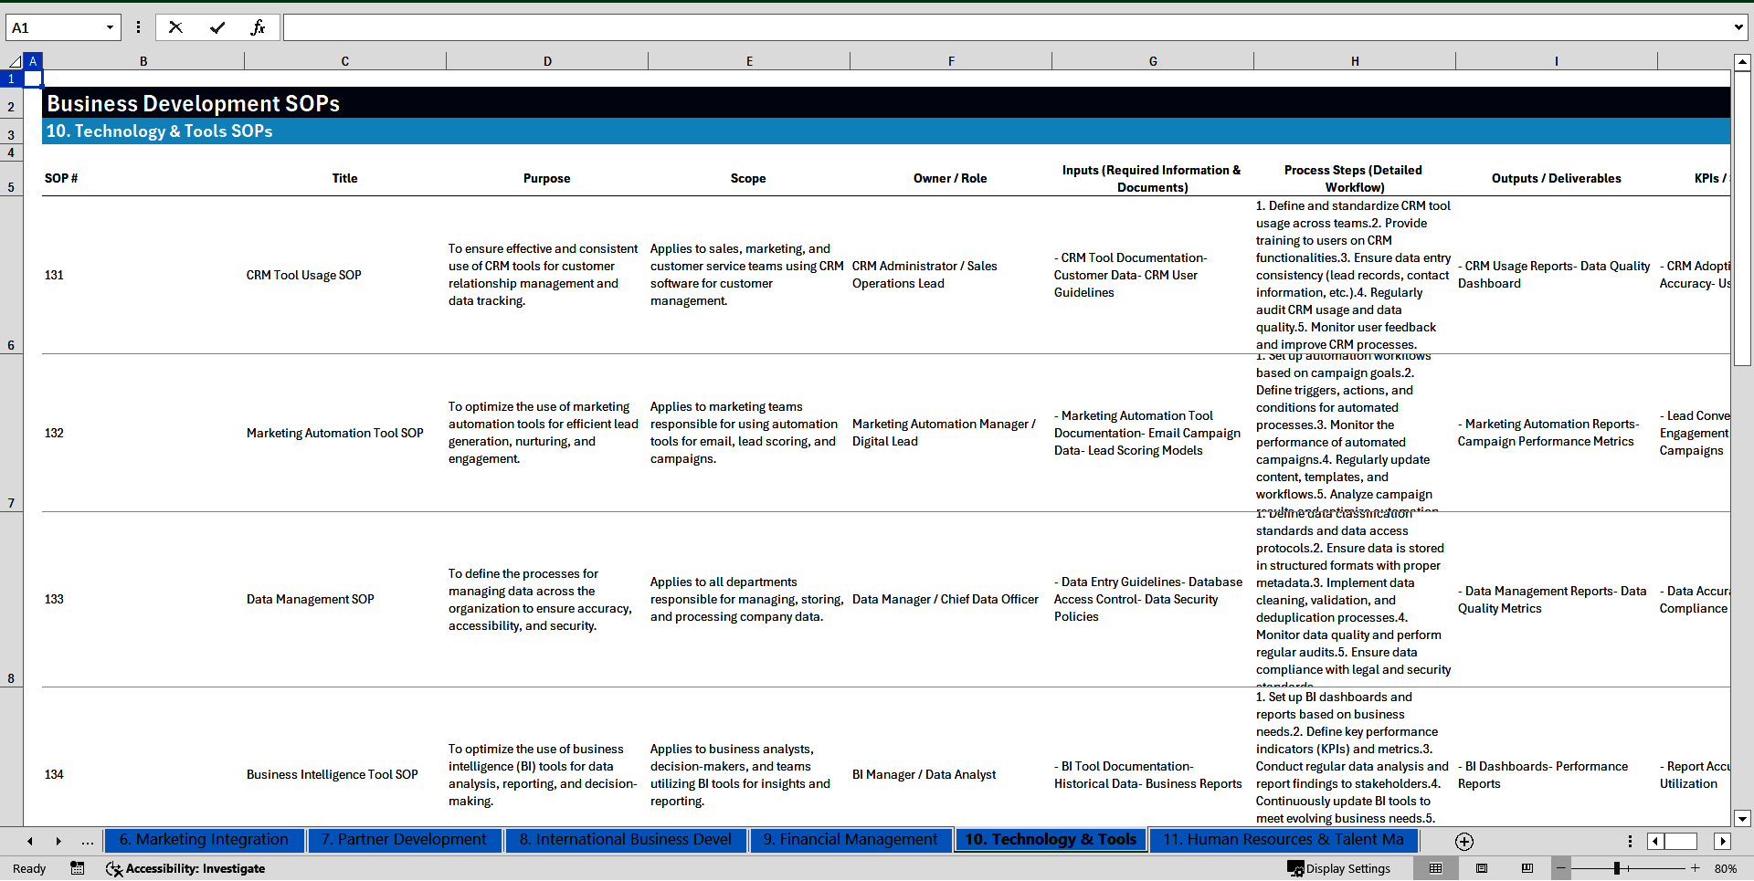Add a new sheet with plus icon
1754x881 pixels.
click(x=1463, y=841)
